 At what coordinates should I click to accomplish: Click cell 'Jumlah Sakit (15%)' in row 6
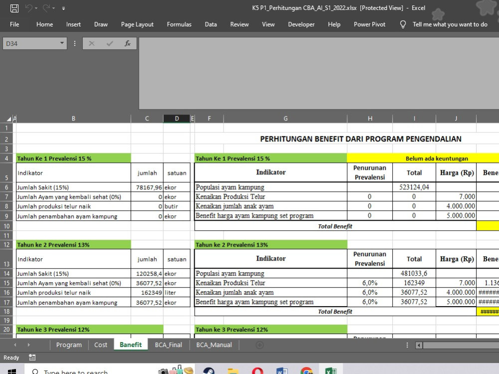[73, 187]
